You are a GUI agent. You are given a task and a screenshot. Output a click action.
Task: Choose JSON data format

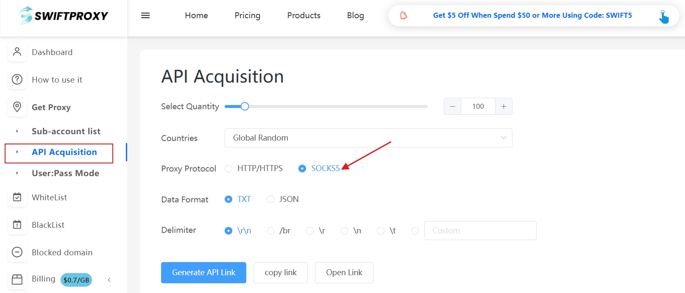(270, 199)
